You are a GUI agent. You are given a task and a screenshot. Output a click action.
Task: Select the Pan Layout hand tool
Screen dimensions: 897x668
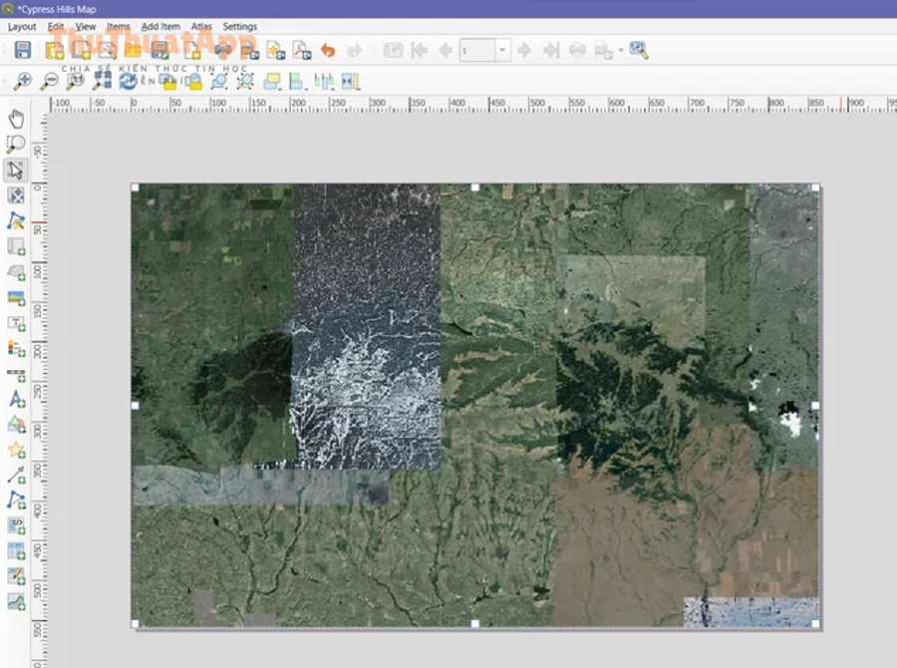coord(16,119)
